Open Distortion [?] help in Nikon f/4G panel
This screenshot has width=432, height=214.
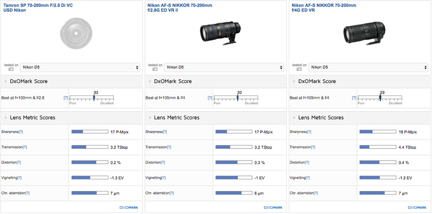308,162
